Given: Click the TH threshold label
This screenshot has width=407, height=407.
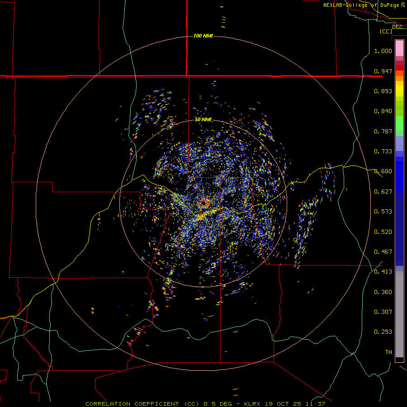Looking at the screenshot, I should [388, 352].
